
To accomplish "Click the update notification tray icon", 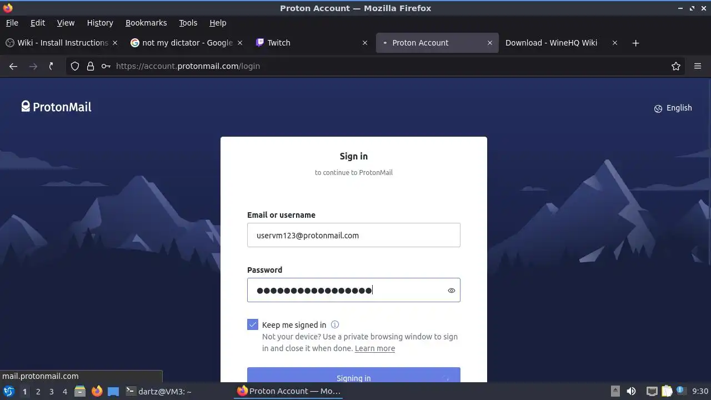I will point(680,391).
